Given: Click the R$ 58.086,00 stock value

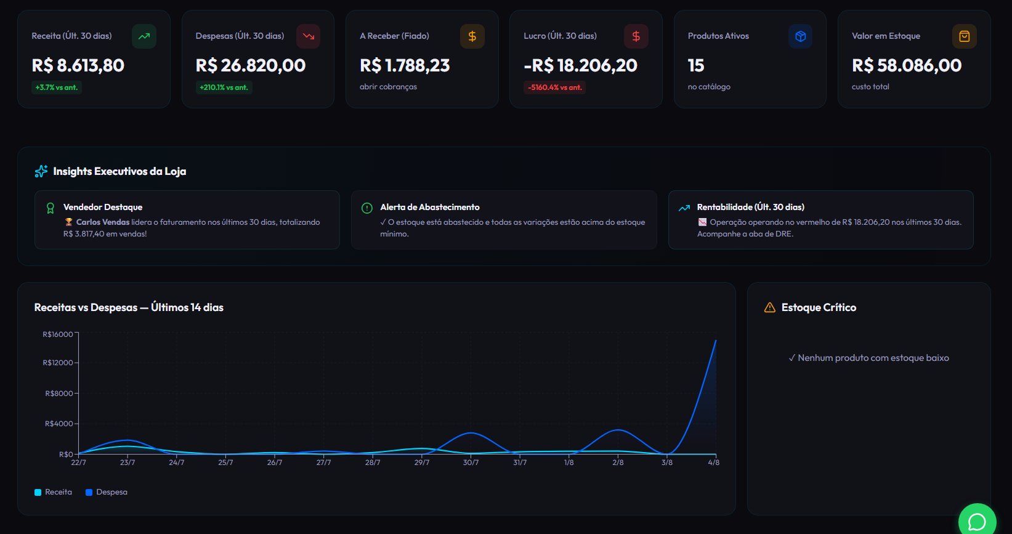Looking at the screenshot, I should click(907, 65).
